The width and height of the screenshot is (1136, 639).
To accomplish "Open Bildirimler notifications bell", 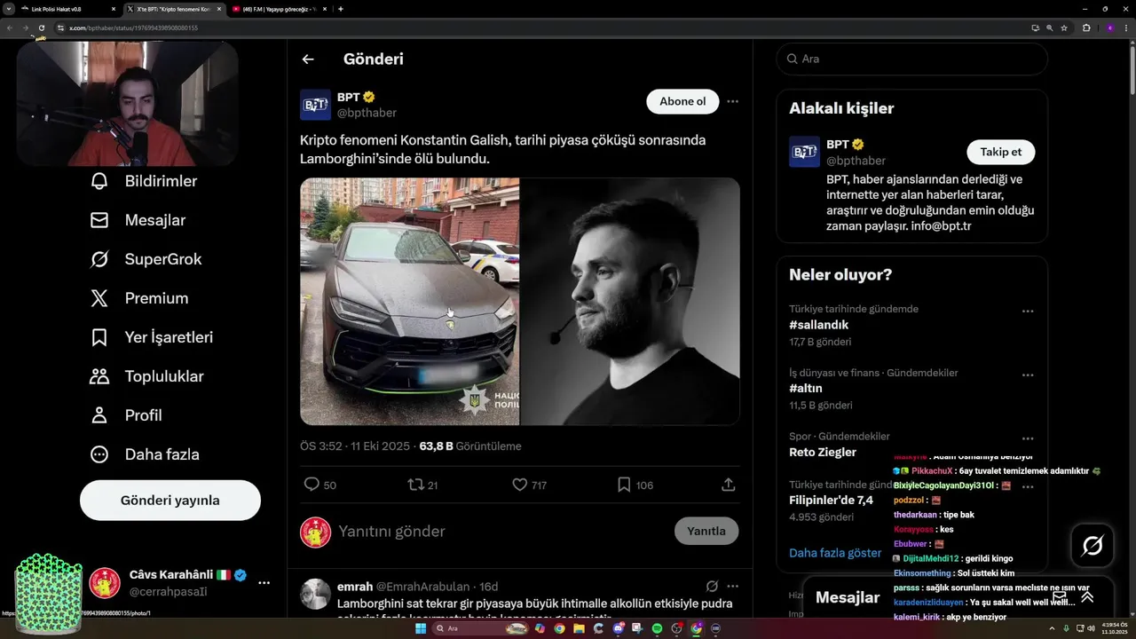I will 143,181.
